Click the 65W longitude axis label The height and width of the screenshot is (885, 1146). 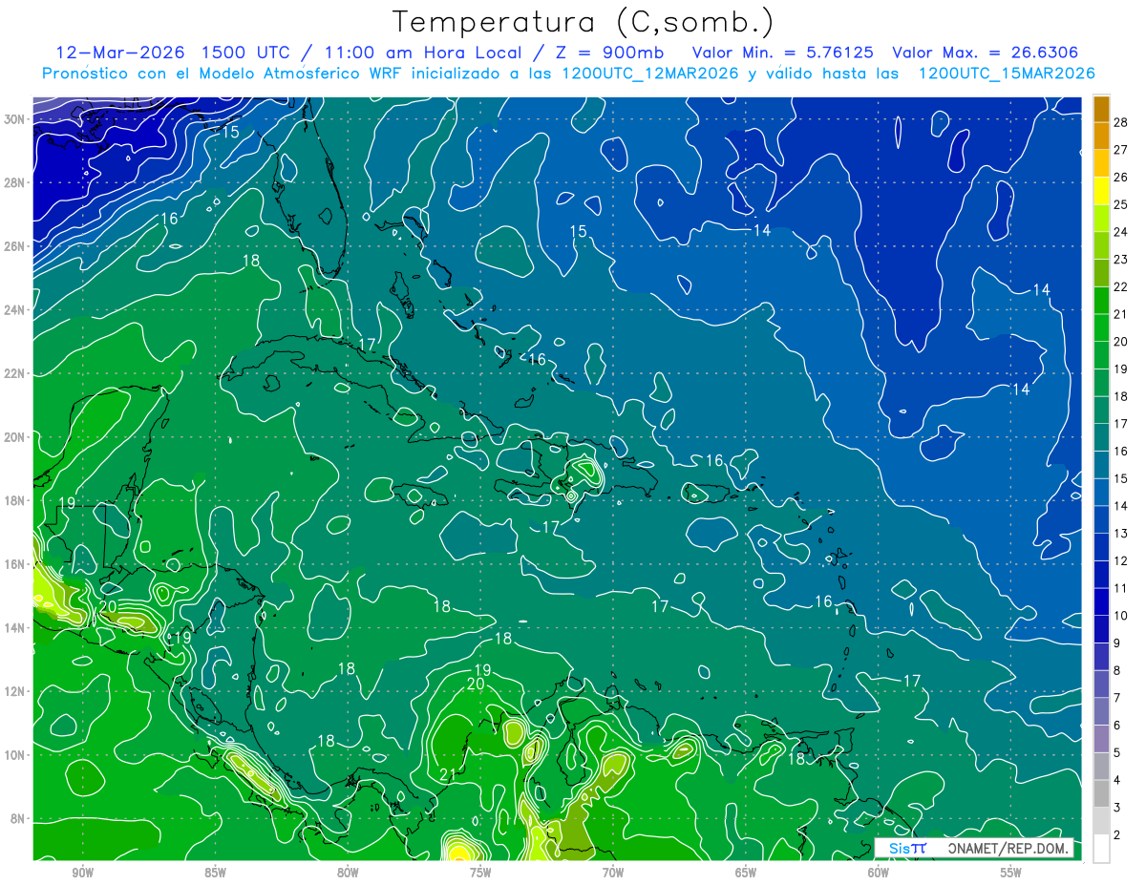(x=746, y=873)
